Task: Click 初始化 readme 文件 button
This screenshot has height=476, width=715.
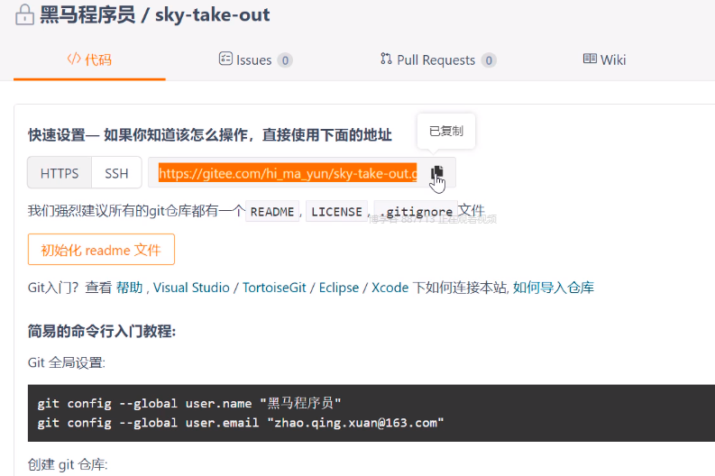Action: click(x=101, y=250)
